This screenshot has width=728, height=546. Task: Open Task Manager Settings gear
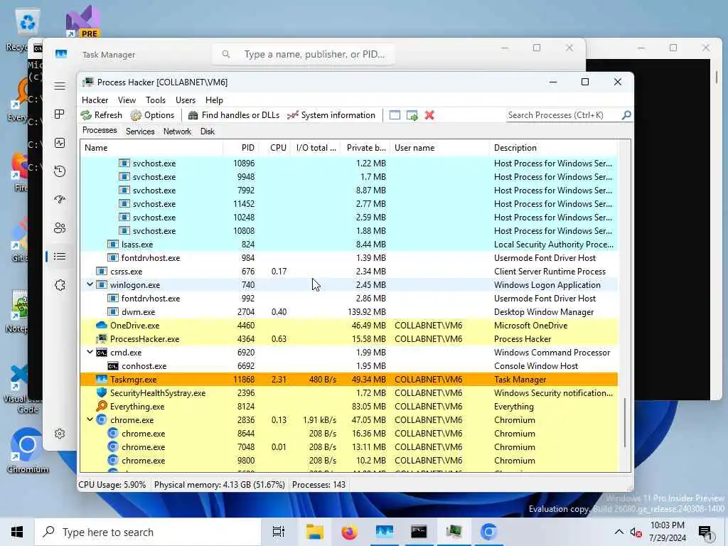[60, 434]
